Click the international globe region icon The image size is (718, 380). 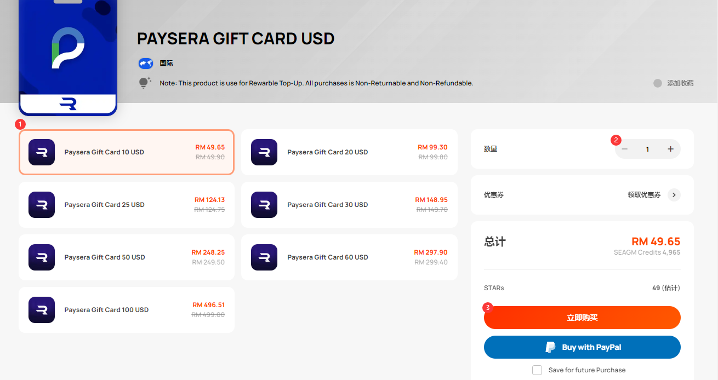tap(145, 64)
